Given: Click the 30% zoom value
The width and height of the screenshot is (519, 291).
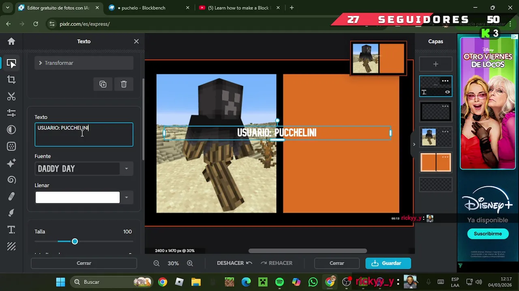Looking at the screenshot, I should pos(173,263).
